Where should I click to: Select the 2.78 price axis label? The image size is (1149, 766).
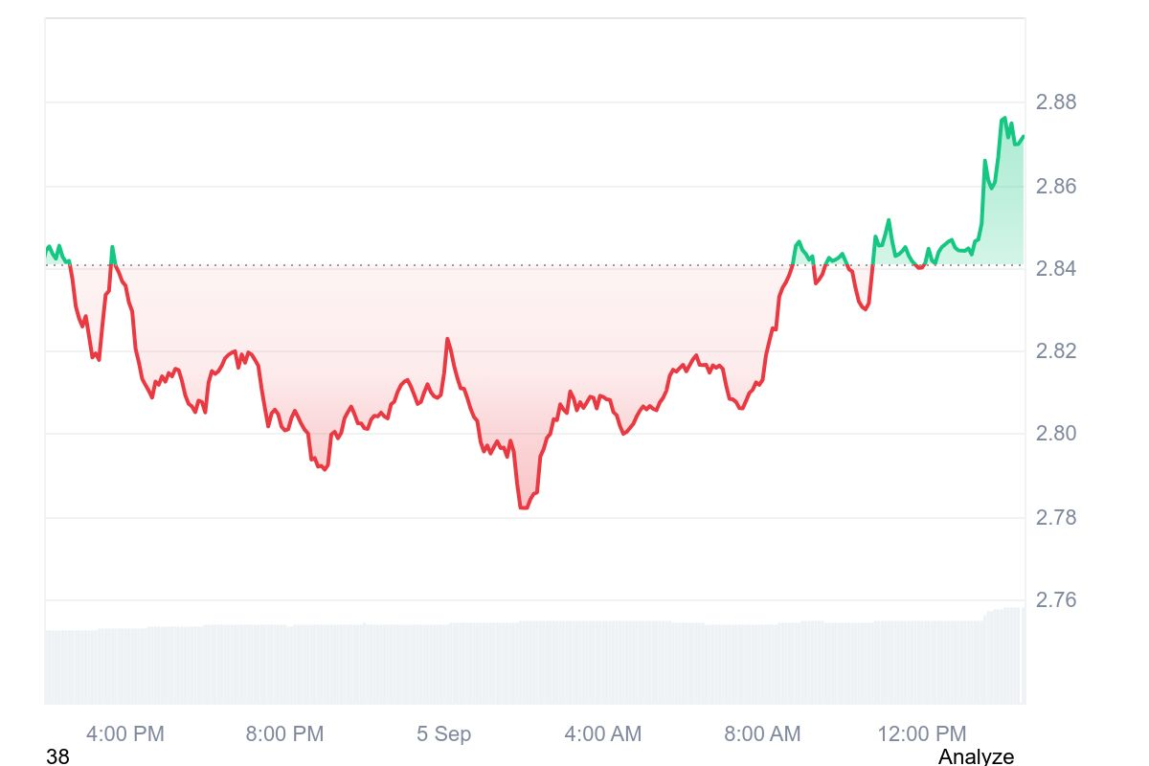[1056, 517]
